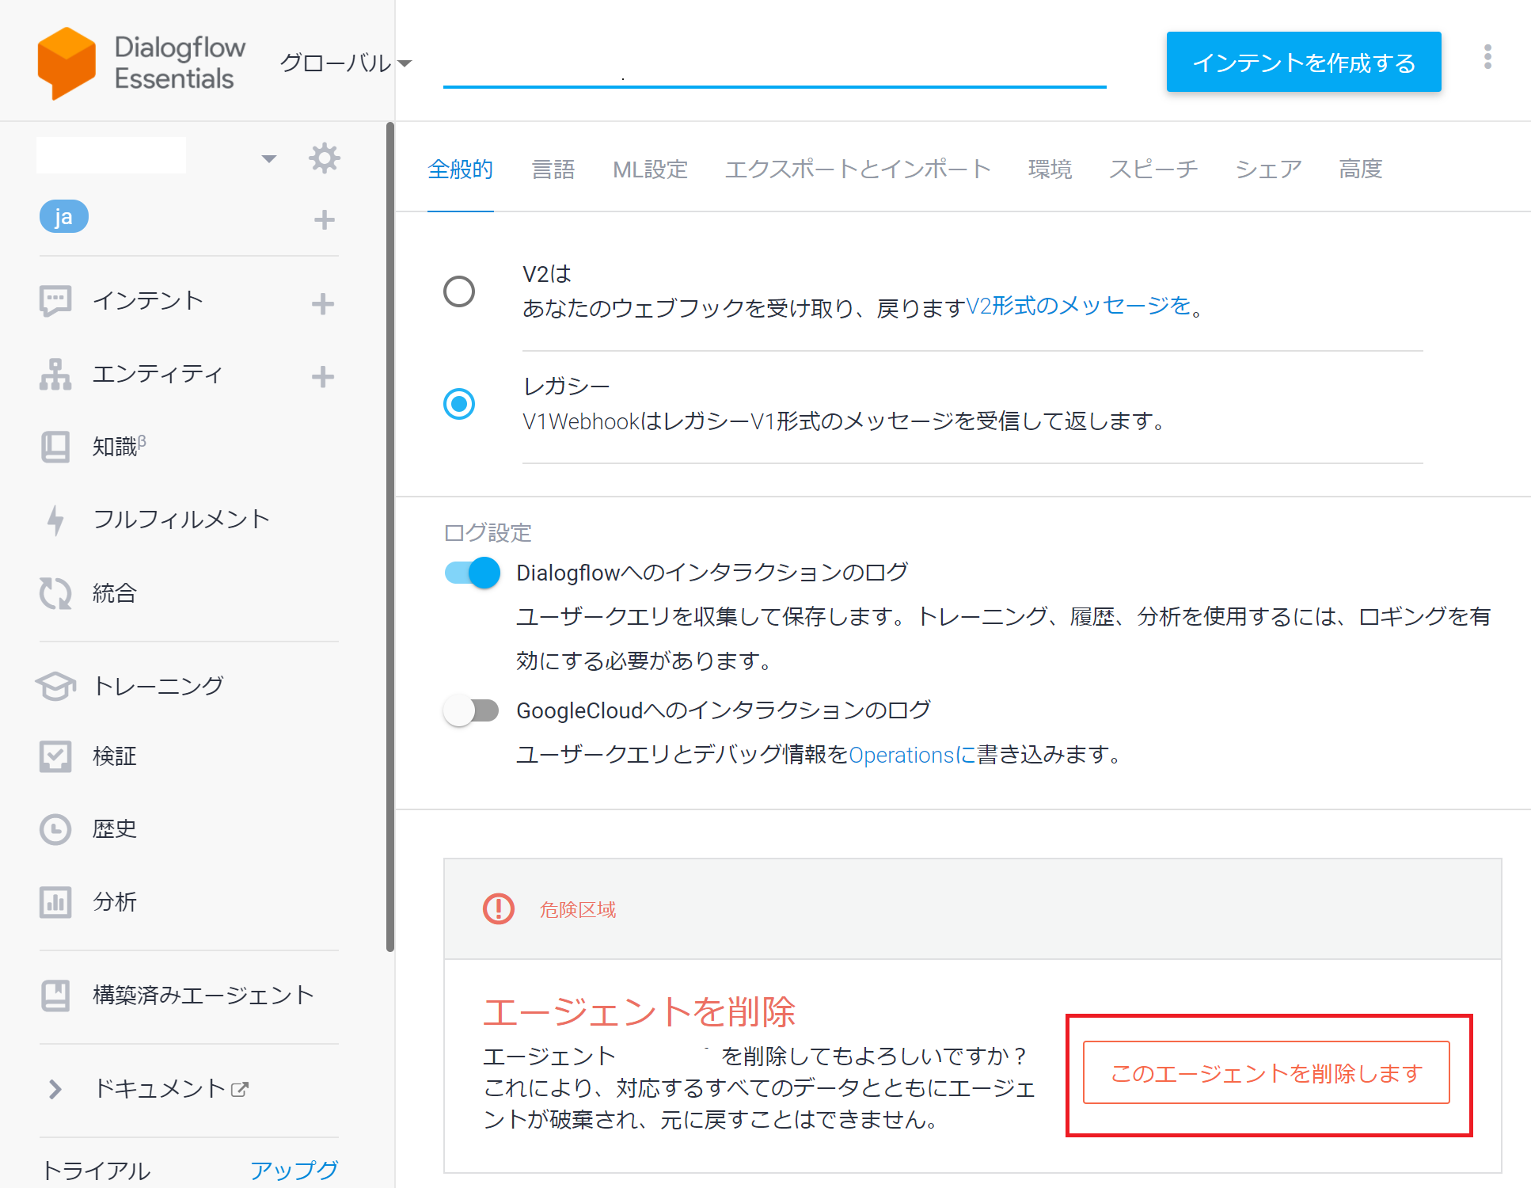Open 歴史 clock icon in sidebar
1531x1188 pixels.
(55, 829)
